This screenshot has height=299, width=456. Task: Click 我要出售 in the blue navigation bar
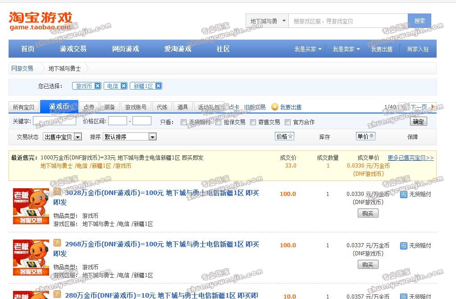(x=382, y=49)
